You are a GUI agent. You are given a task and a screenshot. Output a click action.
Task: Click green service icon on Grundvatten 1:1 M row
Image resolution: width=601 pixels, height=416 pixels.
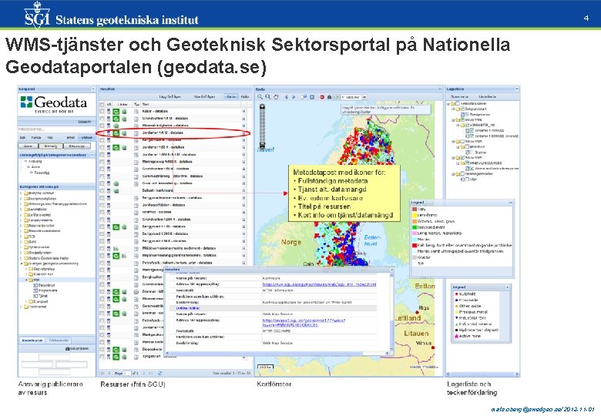pyautogui.click(x=116, y=119)
